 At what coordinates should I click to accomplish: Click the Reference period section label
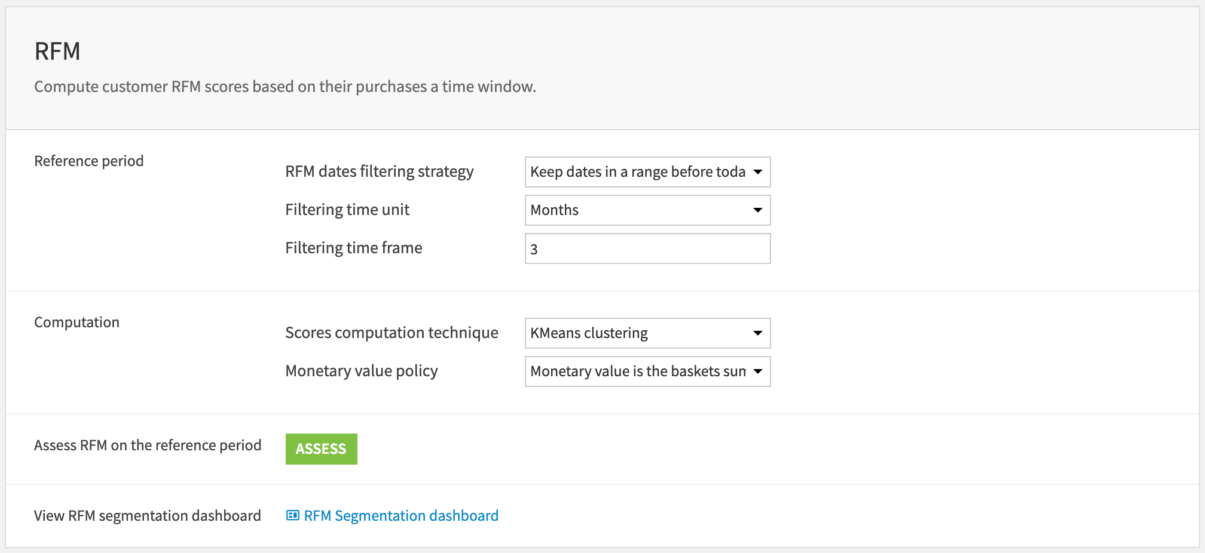88,161
